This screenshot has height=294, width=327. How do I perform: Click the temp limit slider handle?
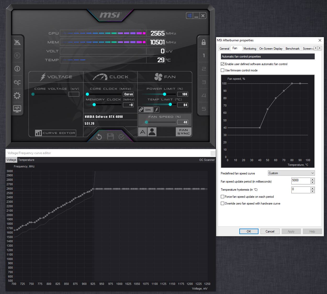[170, 104]
